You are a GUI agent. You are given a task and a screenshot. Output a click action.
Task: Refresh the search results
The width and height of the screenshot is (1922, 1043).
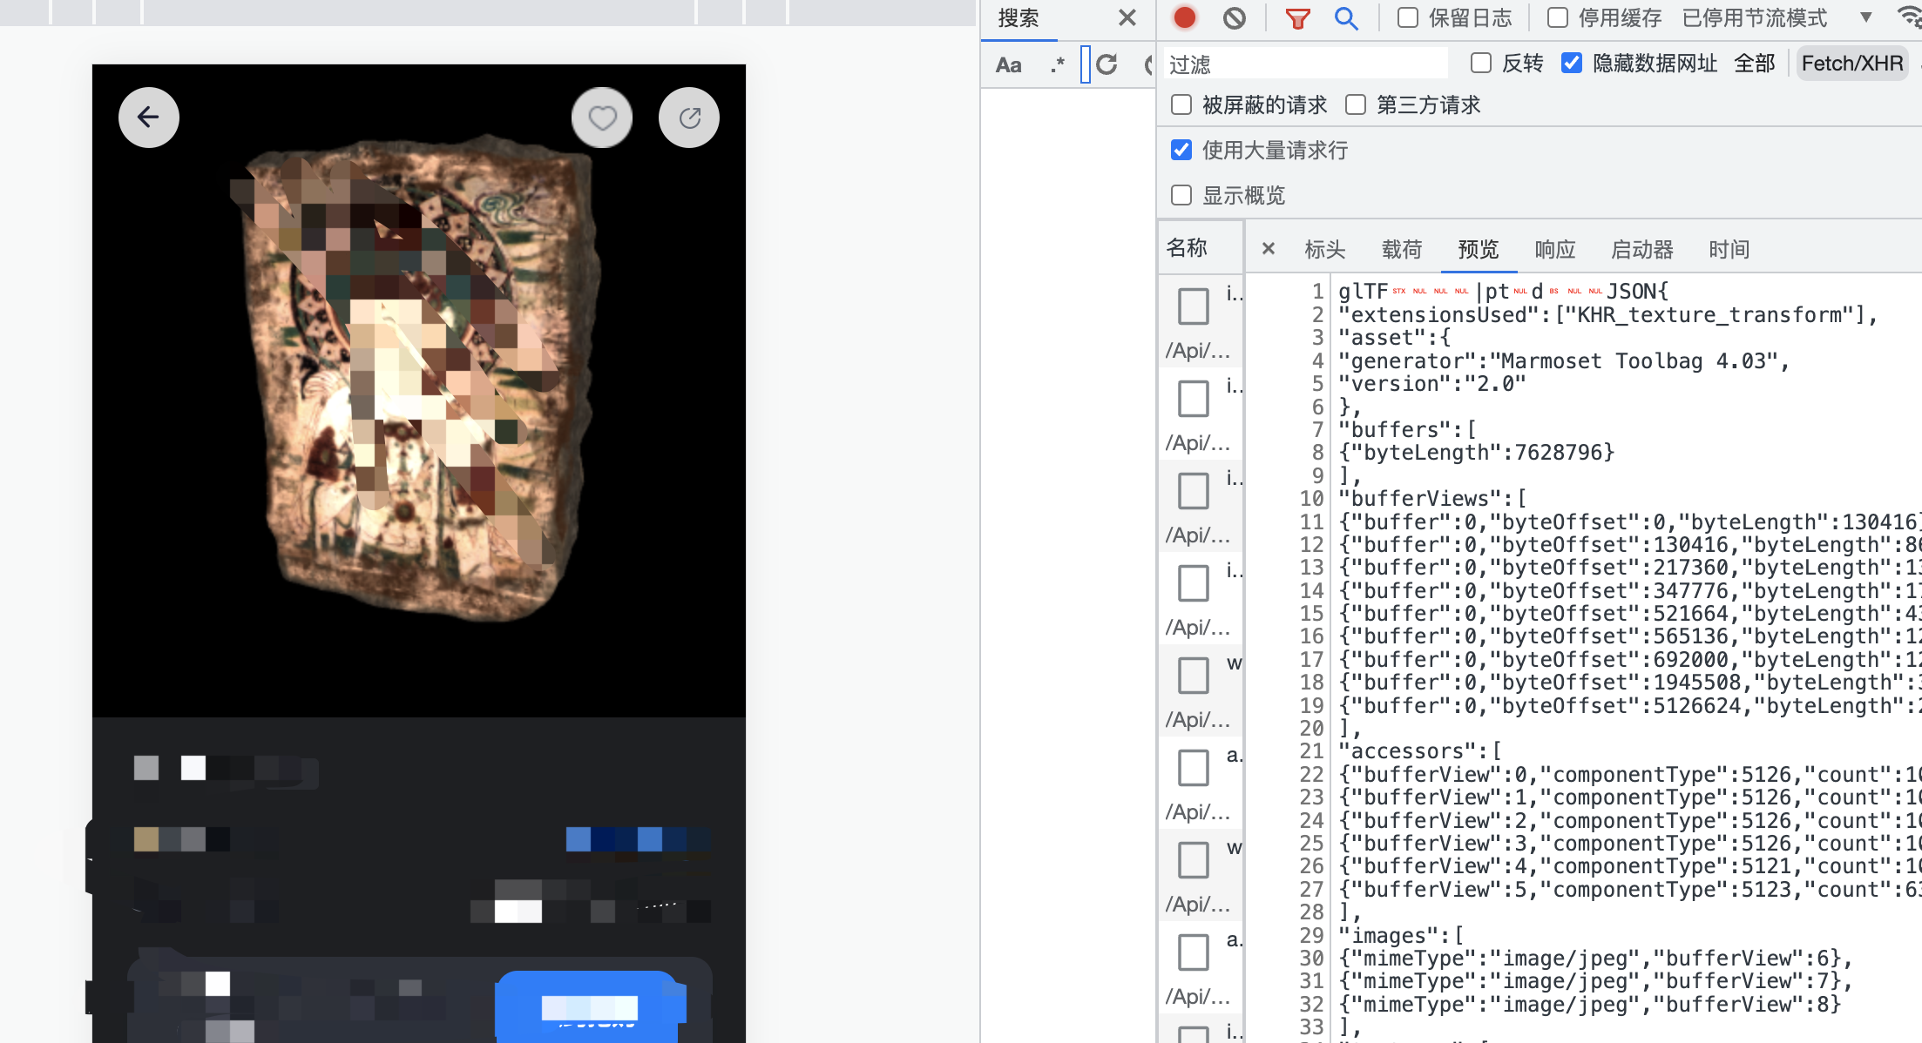tap(1107, 64)
